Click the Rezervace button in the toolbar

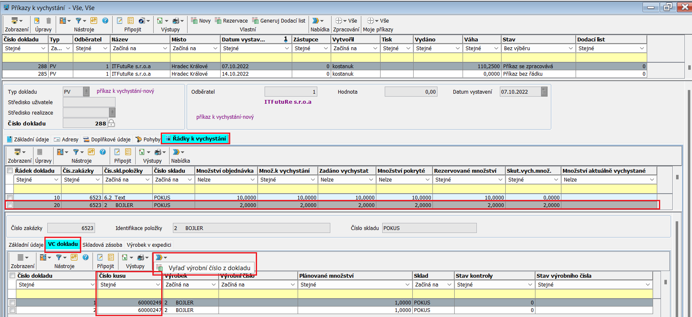pos(231,20)
